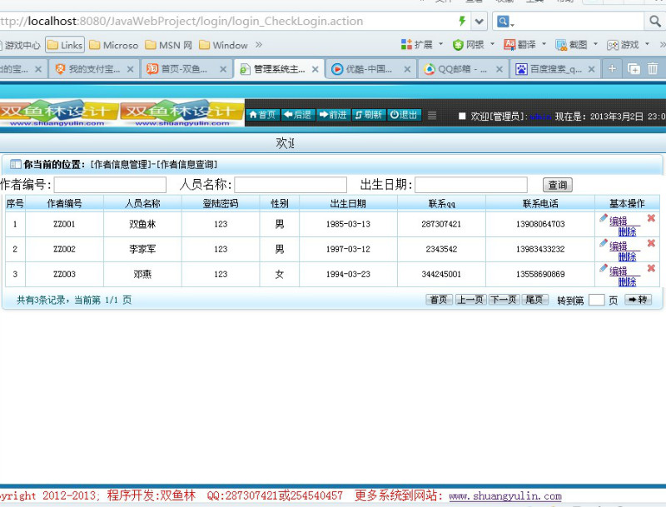The image size is (666, 507).
Task: Jump to last page with 尾页
Action: pyautogui.click(x=534, y=300)
